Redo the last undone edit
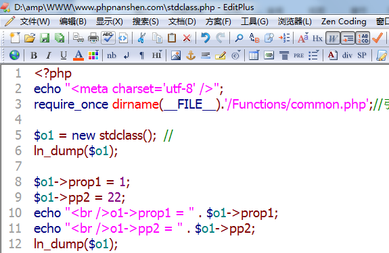 tap(221, 38)
